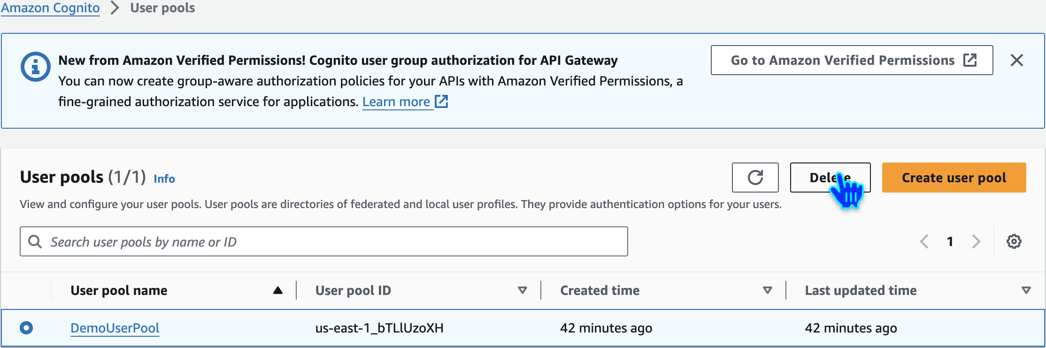Screen dimensions: 1046x348
Task: Select page 1 in pagination
Action: pyautogui.click(x=950, y=241)
